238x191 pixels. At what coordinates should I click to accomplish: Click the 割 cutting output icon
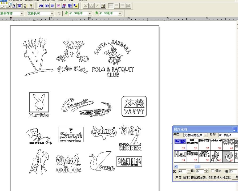[53, 6]
